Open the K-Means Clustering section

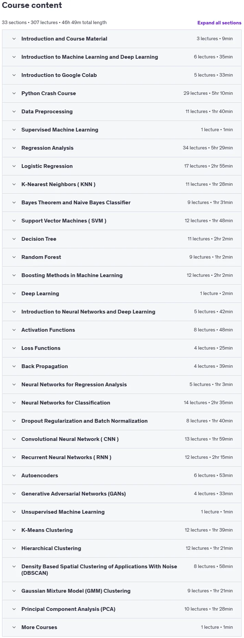coord(122,530)
